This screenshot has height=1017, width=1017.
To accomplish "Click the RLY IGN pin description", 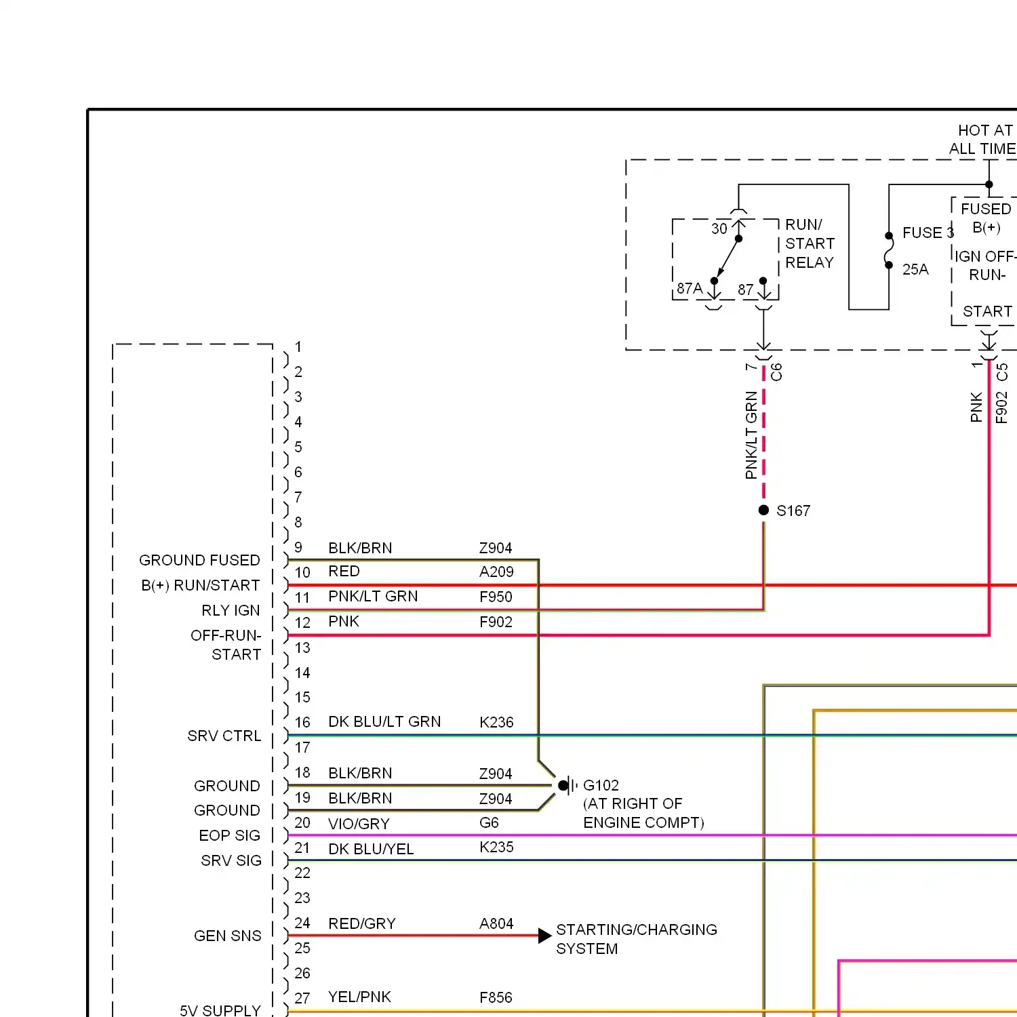I will 231,610.
